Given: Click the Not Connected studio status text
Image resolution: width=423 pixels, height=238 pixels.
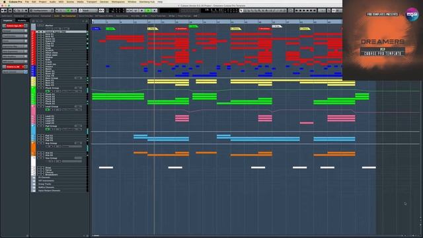Looking at the screenshot, I should 69,16.
